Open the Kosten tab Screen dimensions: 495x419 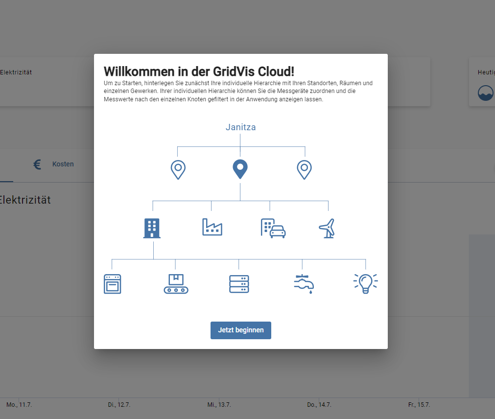63,164
